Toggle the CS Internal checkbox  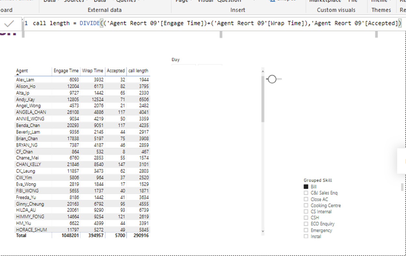point(306,212)
